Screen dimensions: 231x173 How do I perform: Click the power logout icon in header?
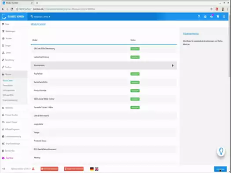click(x=224, y=16)
